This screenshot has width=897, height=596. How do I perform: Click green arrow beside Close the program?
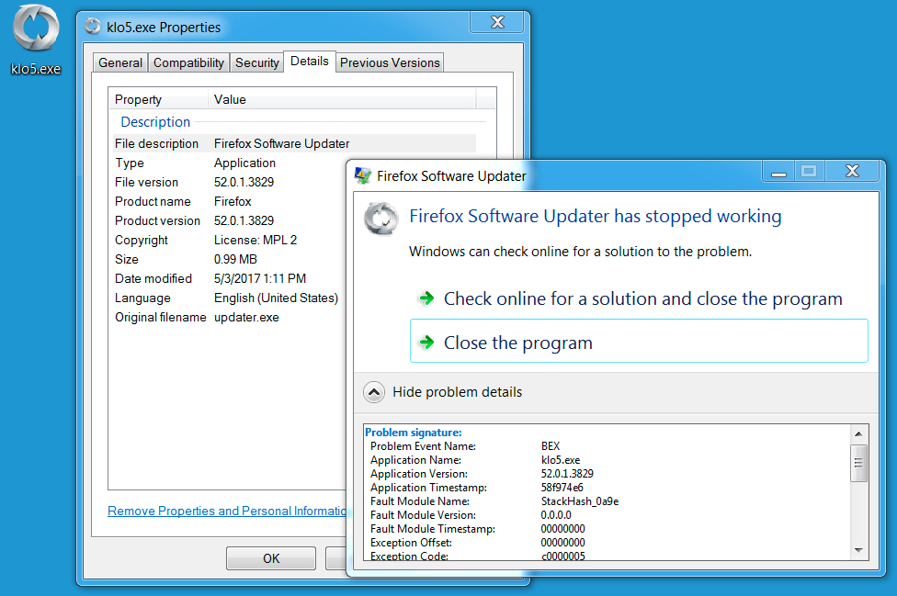[426, 343]
